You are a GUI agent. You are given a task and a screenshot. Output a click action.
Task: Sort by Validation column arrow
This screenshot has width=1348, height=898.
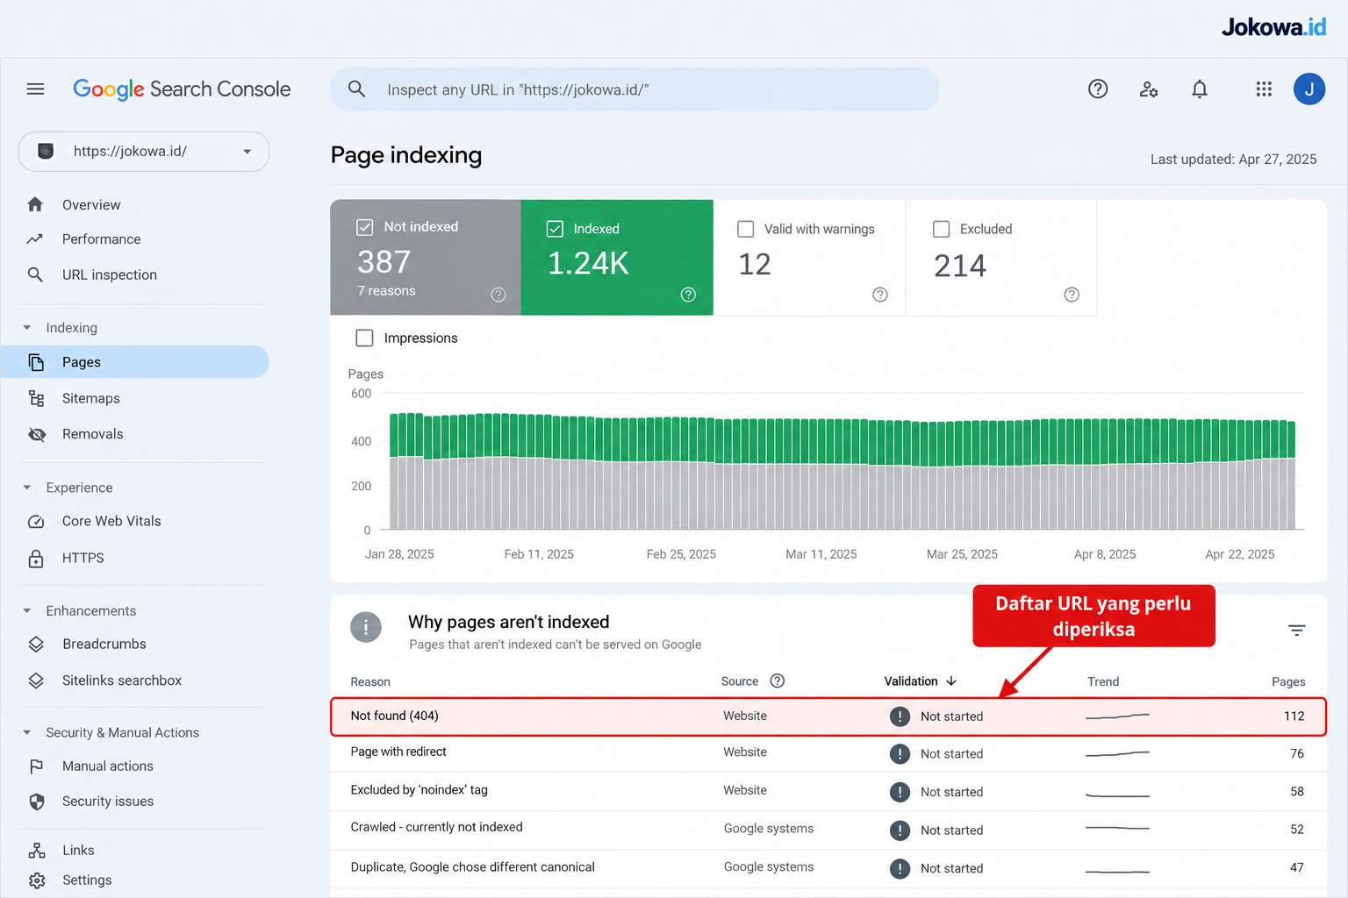click(x=951, y=681)
